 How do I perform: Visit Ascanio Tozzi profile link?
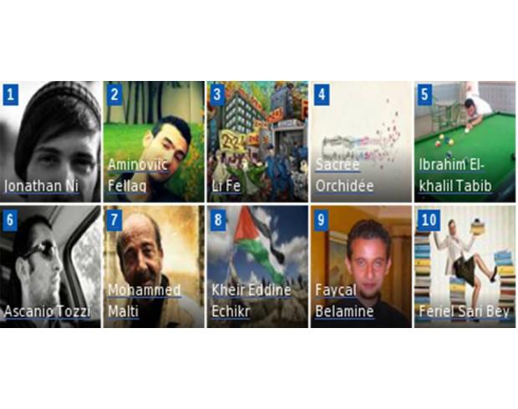[x=47, y=311]
